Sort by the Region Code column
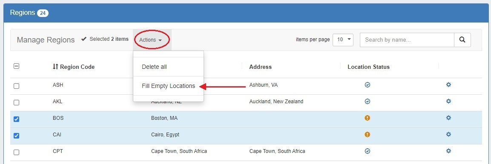This screenshot has height=164, width=491. tap(74, 67)
